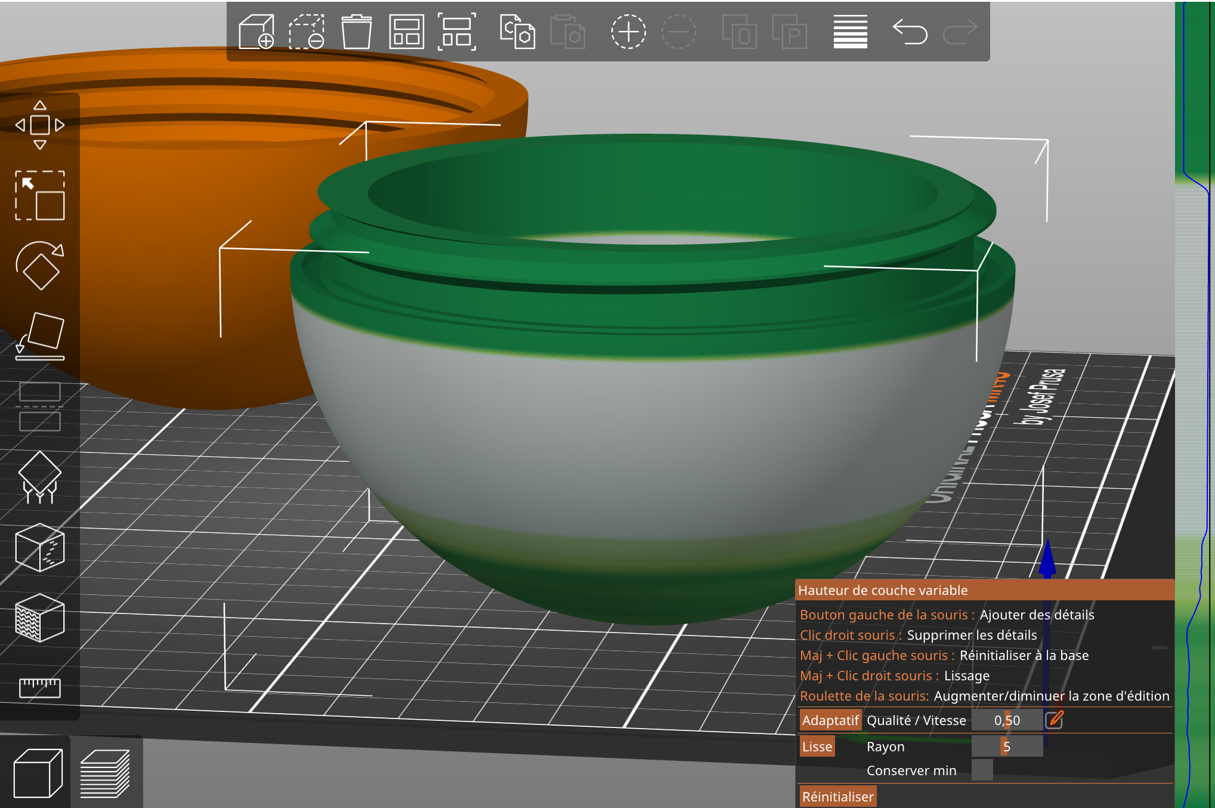This screenshot has width=1215, height=808.
Task: Select the Move tool
Action: point(39,125)
